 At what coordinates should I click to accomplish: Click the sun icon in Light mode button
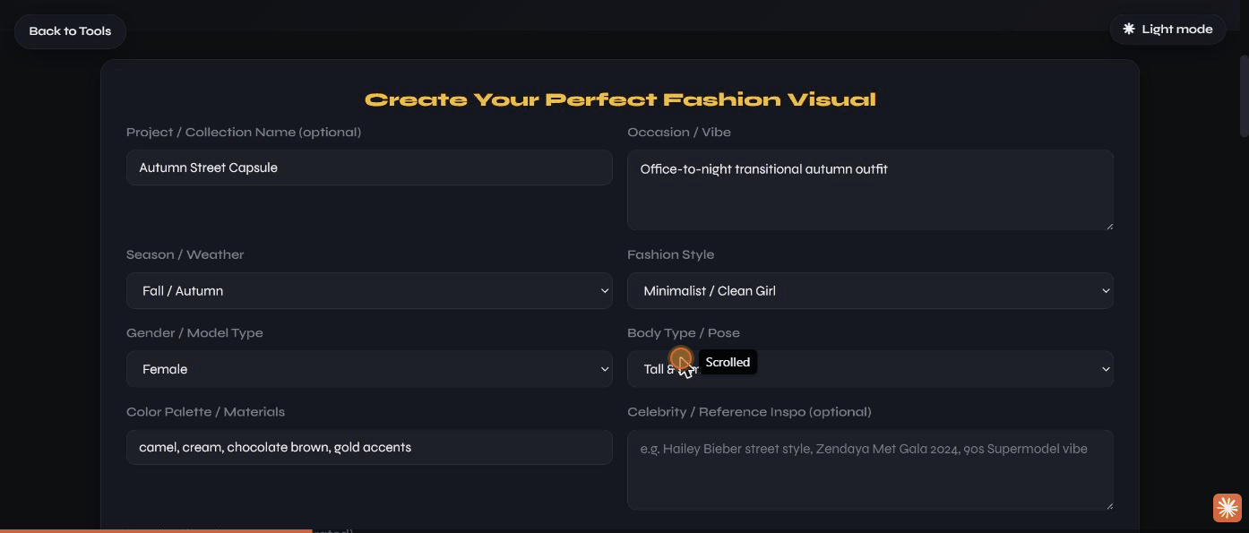pyautogui.click(x=1129, y=29)
